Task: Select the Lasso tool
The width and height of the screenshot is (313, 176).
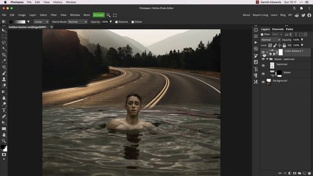Action: tap(3, 43)
